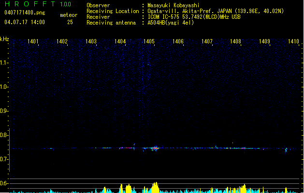Click the 0.8 kHz frequency label
This screenshot has width=304, height=193.
pyautogui.click(x=3, y=135)
